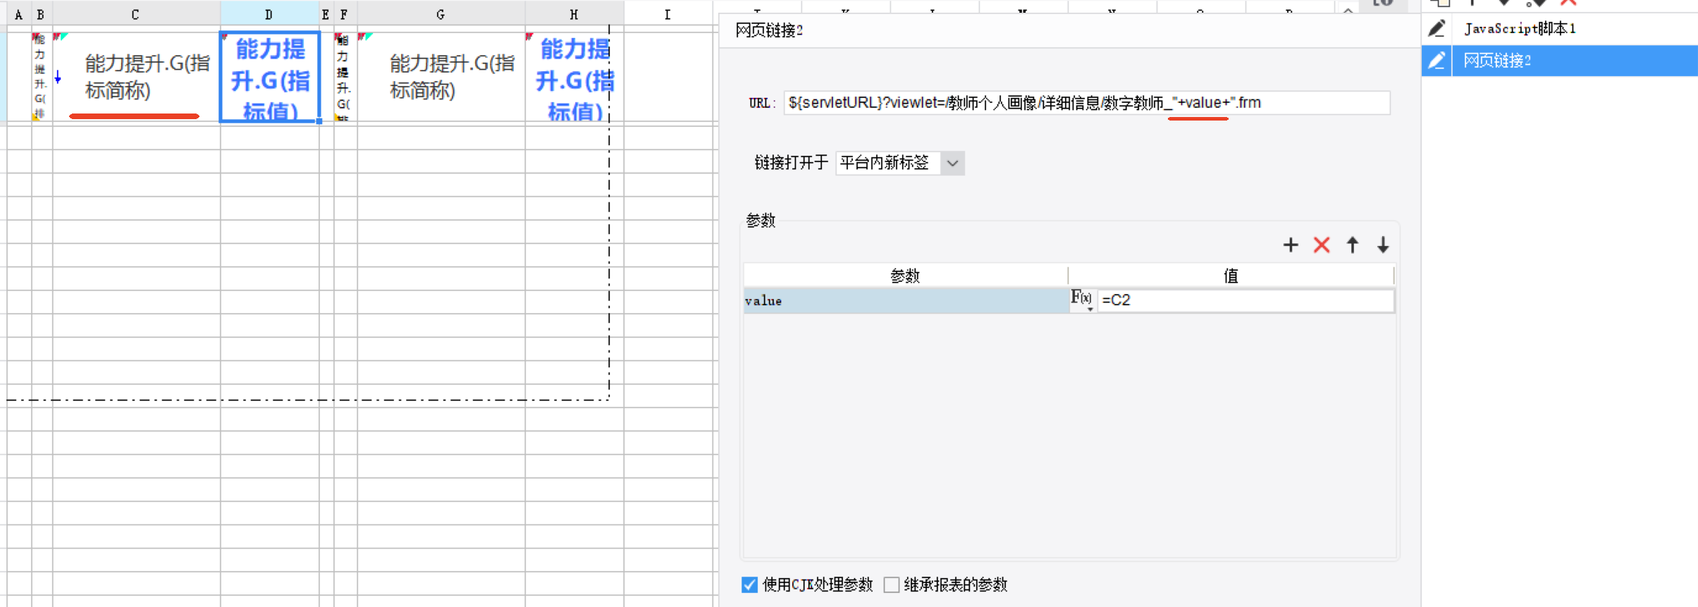Click column header I

click(x=667, y=14)
